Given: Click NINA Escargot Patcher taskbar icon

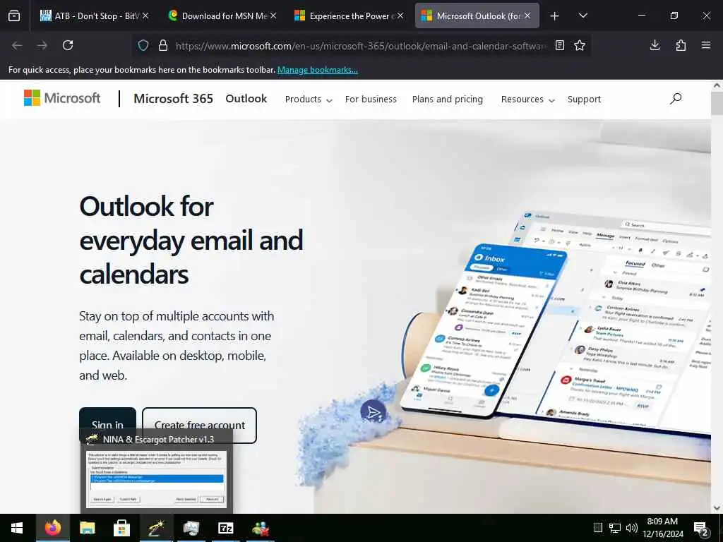Looking at the screenshot, I should click(x=156, y=528).
